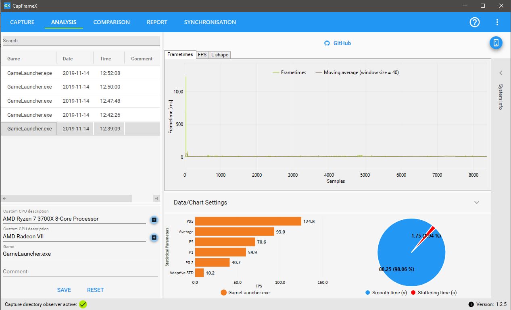Select the record captured at 12:52:08
Image resolution: width=511 pixels, height=310 pixels.
(x=81, y=73)
